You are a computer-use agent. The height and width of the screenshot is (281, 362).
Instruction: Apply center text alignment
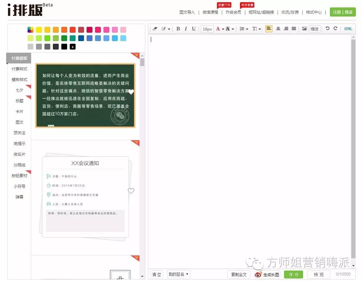pos(278,28)
